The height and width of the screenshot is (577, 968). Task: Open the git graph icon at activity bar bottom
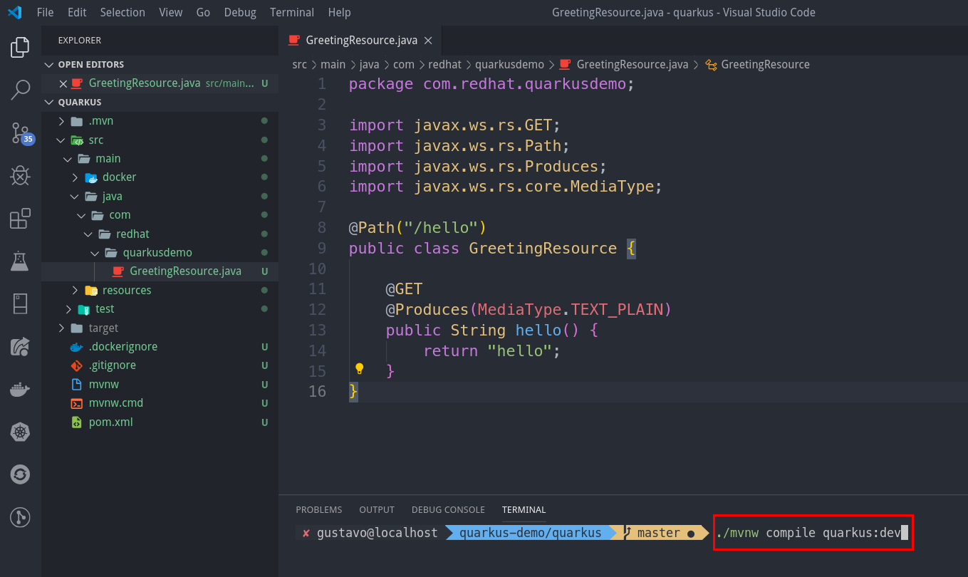coord(20,517)
